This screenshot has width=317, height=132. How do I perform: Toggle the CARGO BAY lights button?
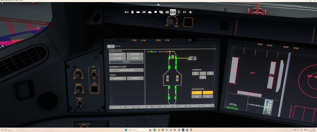pos(135,78)
